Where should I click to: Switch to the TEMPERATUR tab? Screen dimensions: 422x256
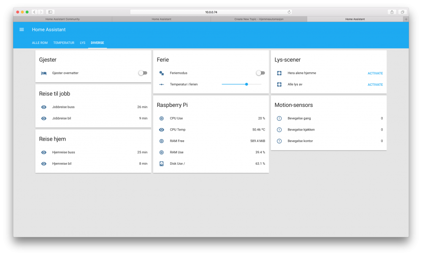64,43
